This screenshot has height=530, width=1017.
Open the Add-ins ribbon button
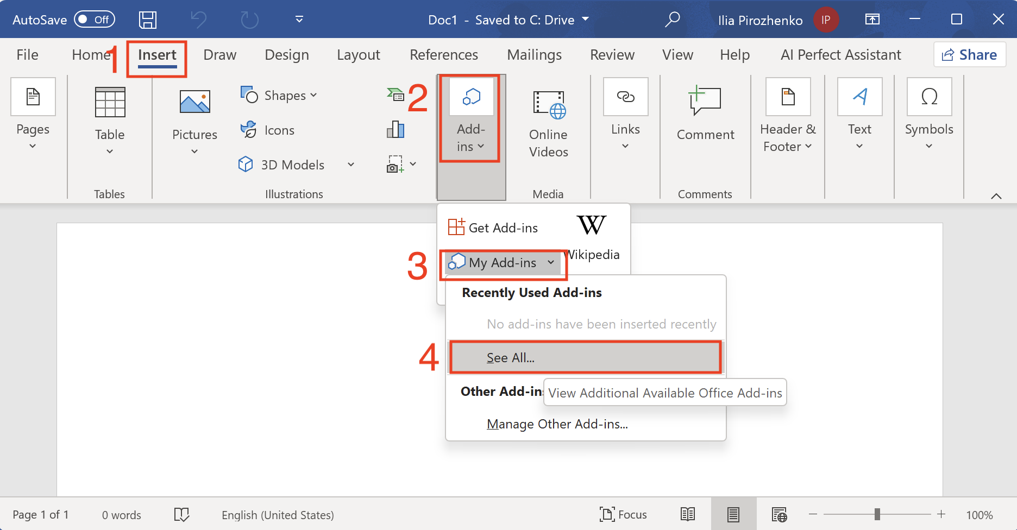pos(471,117)
